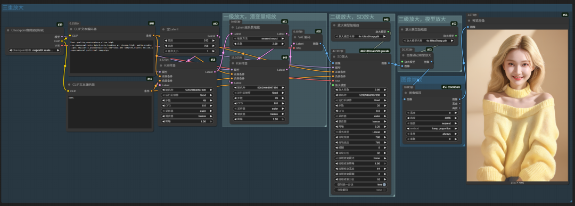Collapse Latent按系数缩放 node via title dot
575x206 pixels.
pos(233,27)
